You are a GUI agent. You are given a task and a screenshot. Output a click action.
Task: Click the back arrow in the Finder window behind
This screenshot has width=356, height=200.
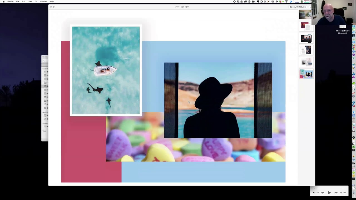(44, 60)
